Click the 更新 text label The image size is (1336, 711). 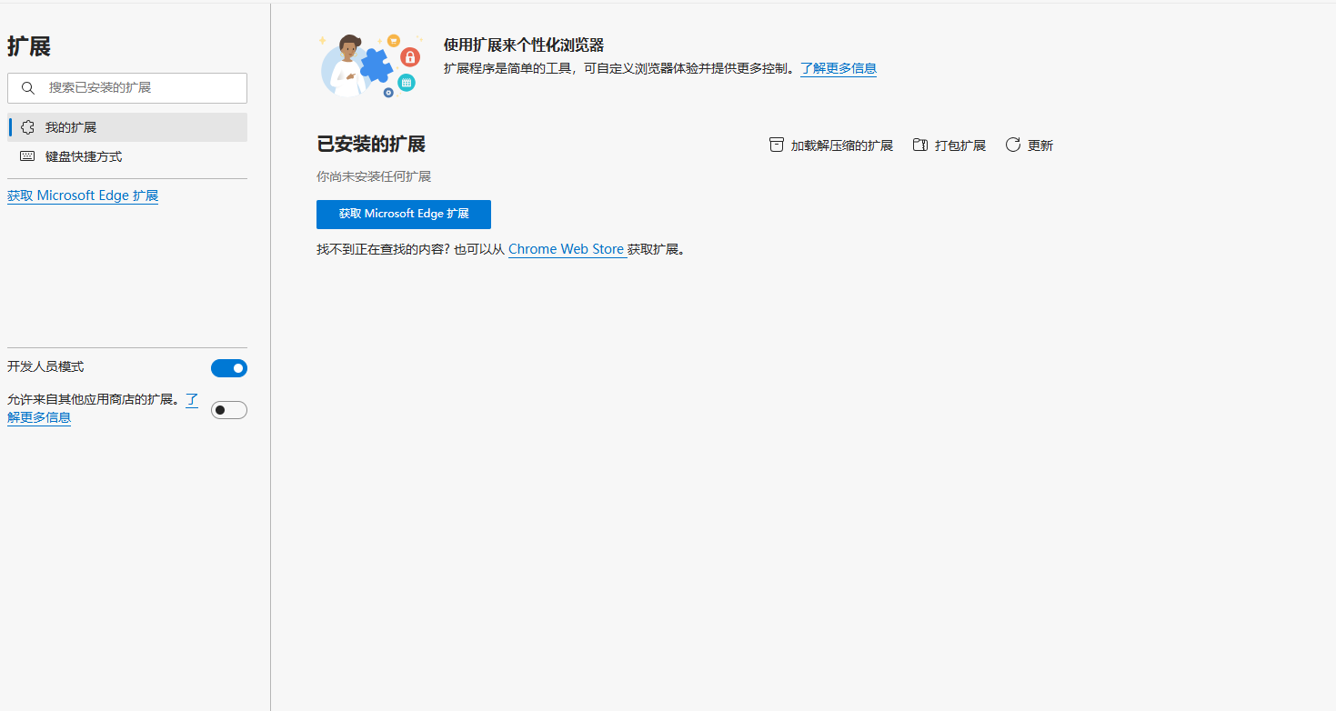(1040, 145)
